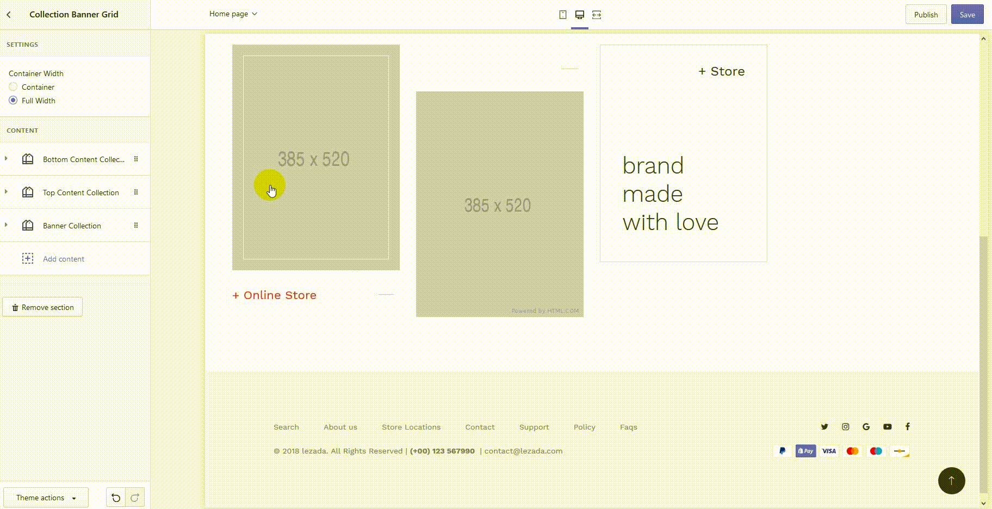
Task: Click the undo icon
Action: [116, 498]
